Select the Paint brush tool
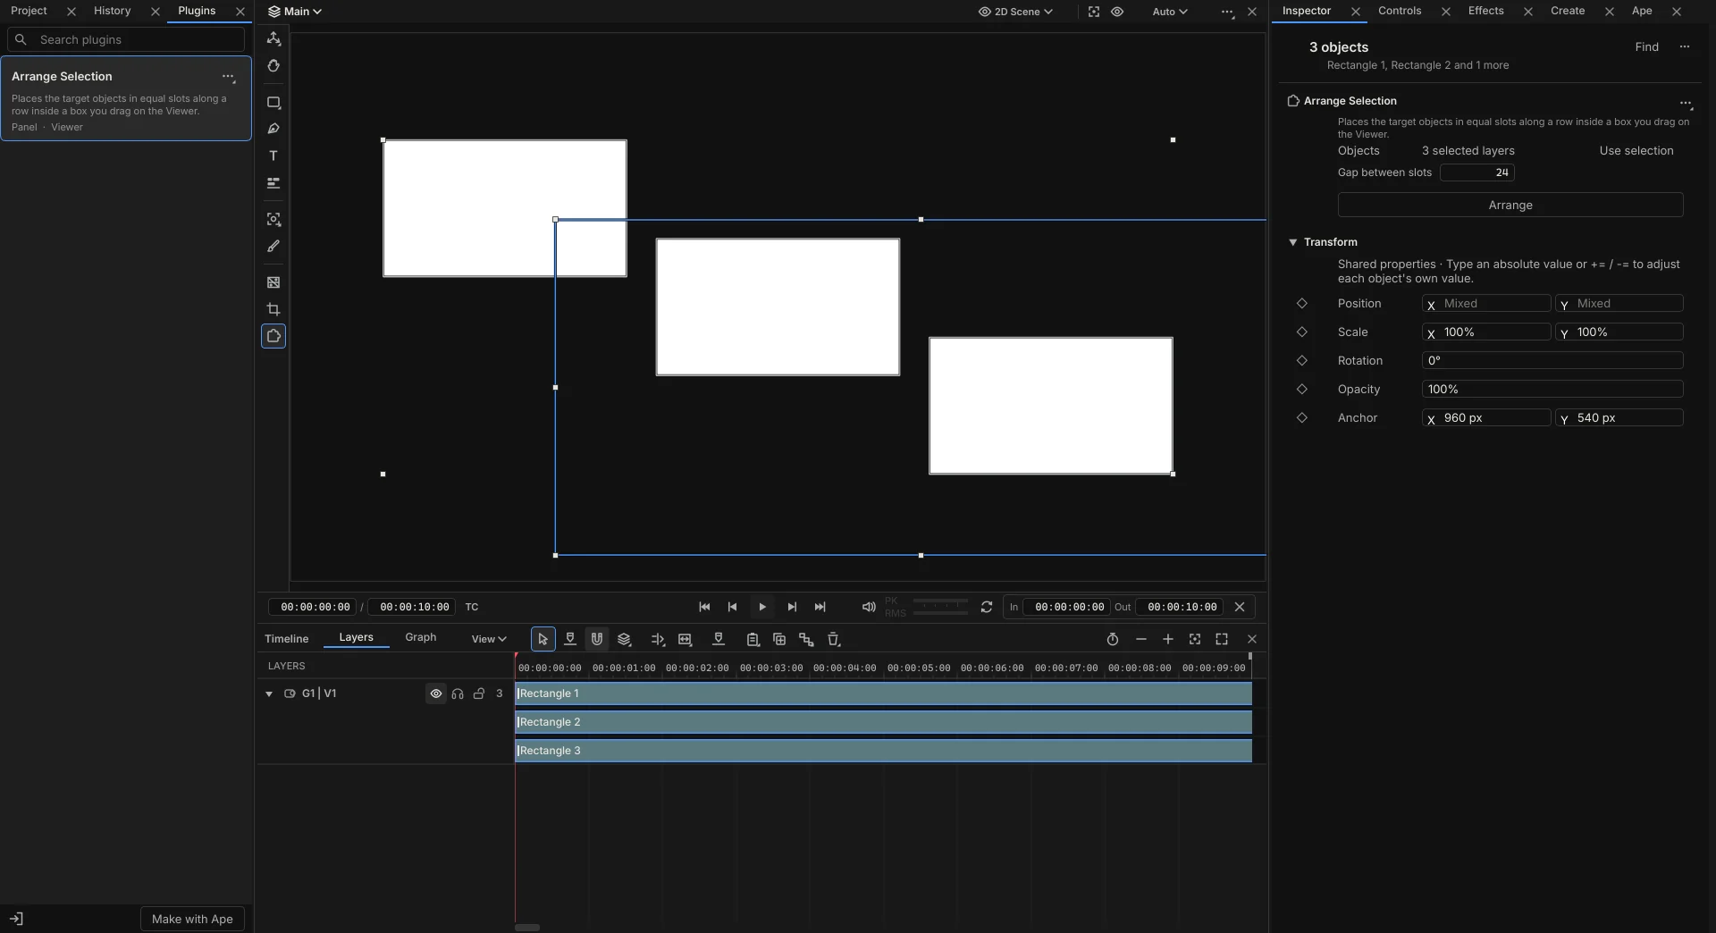1716x933 pixels. click(x=273, y=246)
